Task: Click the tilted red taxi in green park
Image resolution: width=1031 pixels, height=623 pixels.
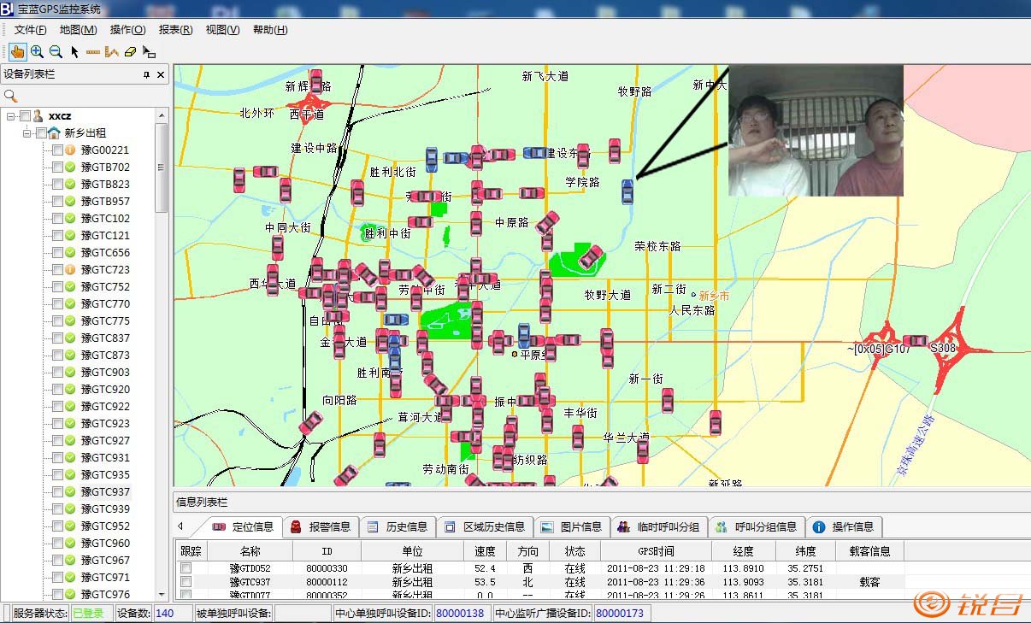Action: tap(590, 257)
